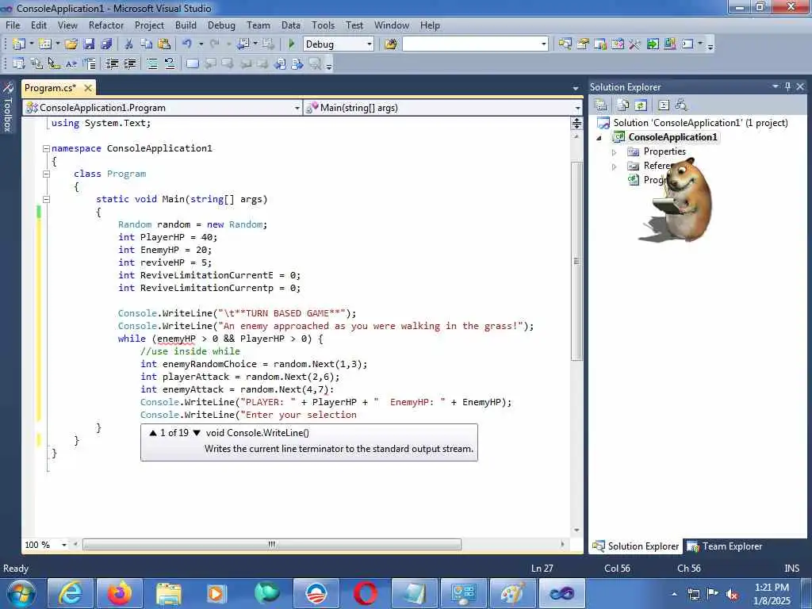The height and width of the screenshot is (609, 812).
Task: Click the Decrease Line Indent icon
Action: click(x=112, y=63)
